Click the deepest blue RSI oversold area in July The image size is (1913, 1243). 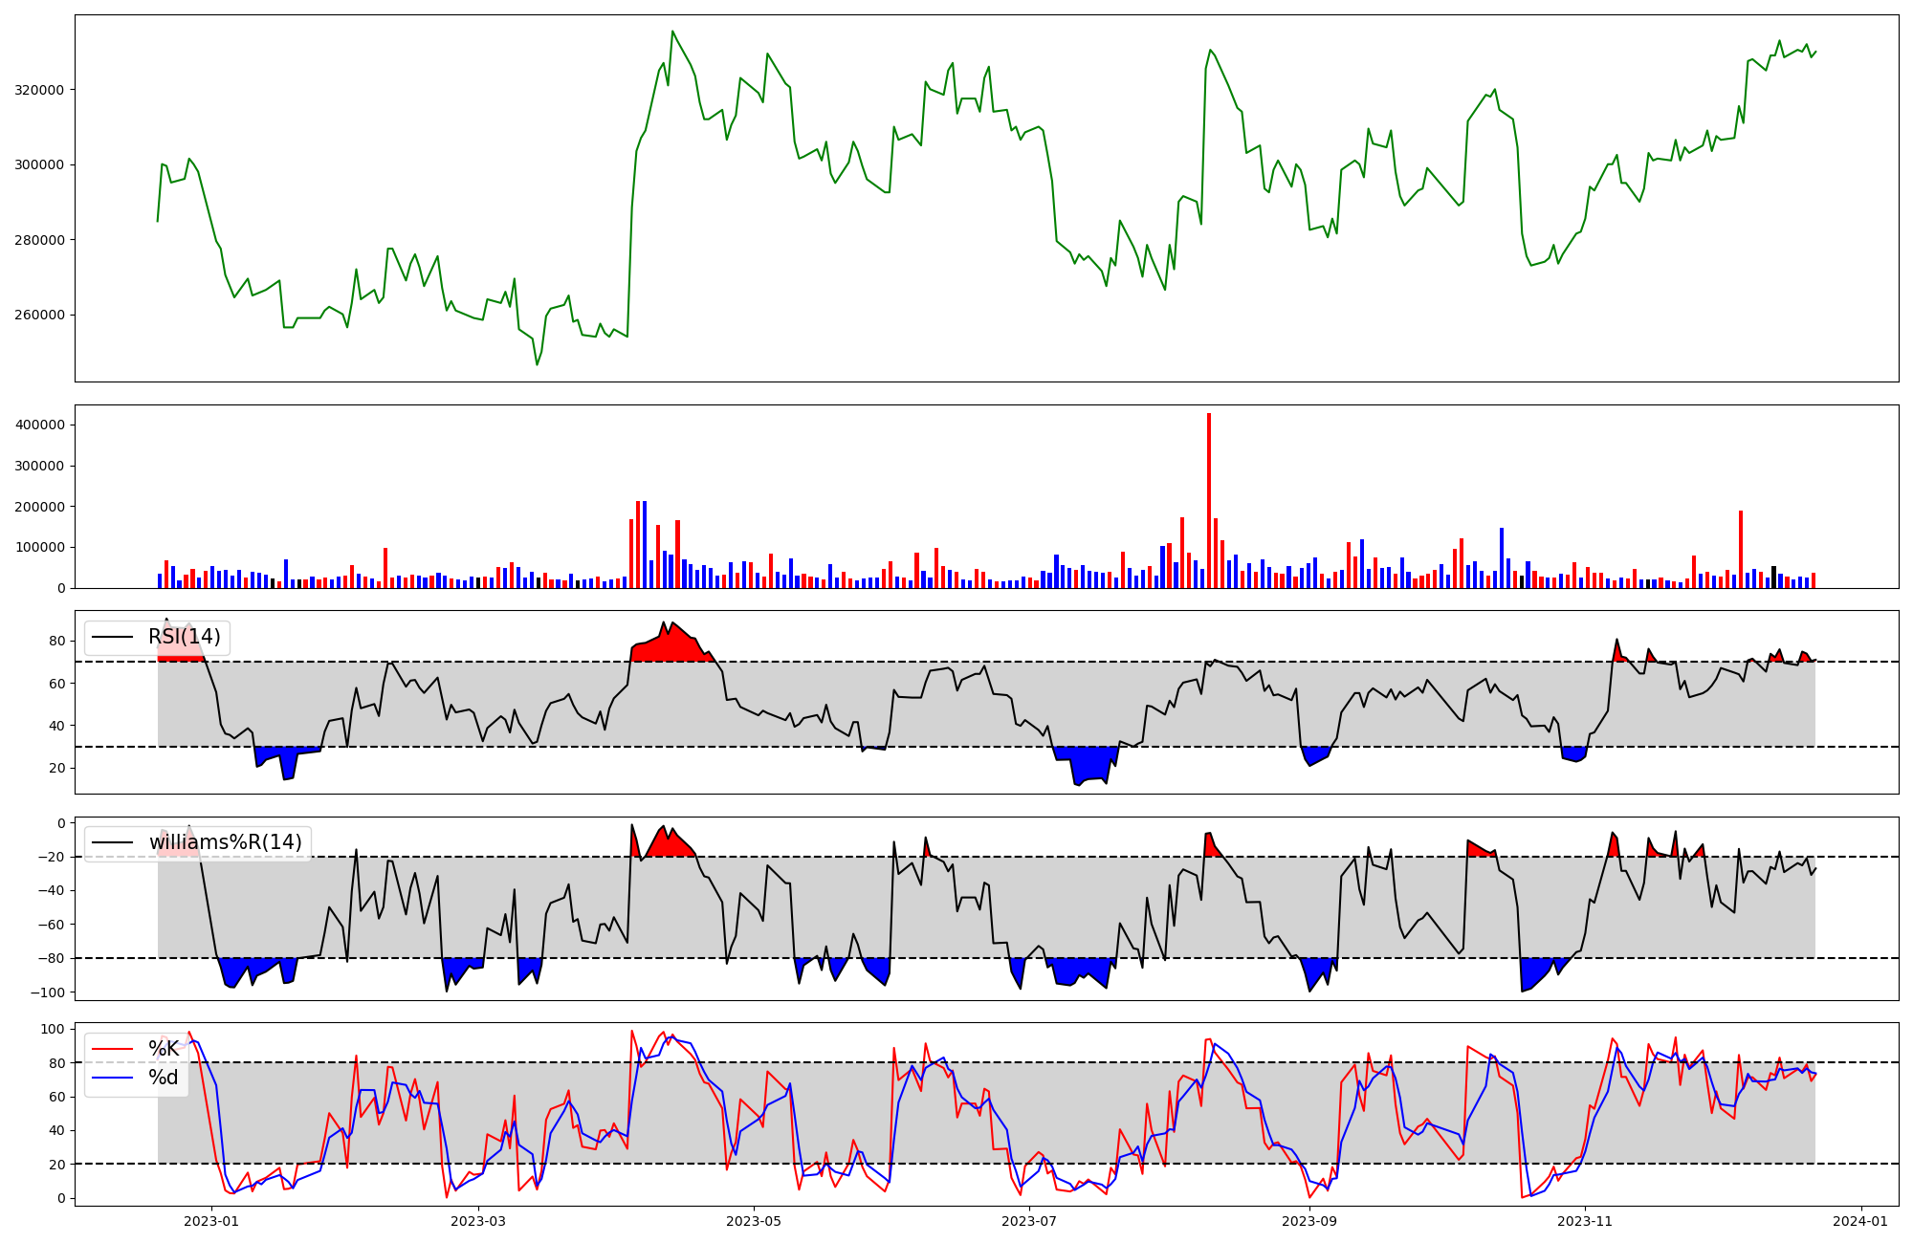click(1090, 765)
